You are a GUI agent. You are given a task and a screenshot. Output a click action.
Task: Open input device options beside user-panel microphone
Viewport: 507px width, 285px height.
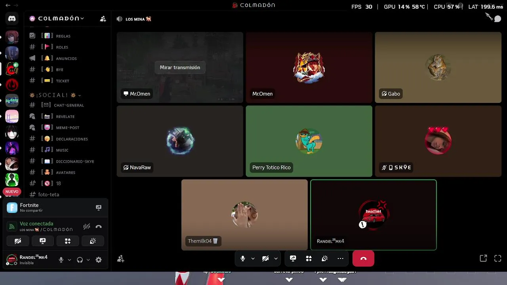point(69,260)
